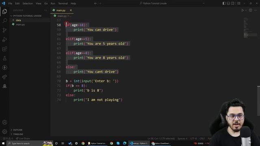Open the Run menu

tap(53, 3)
